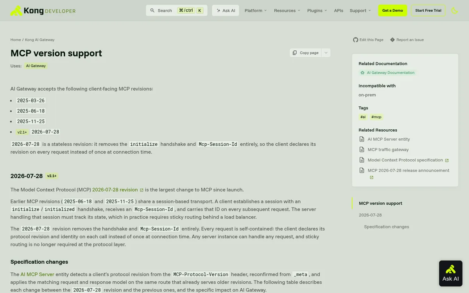The height and width of the screenshot is (293, 469).
Task: Toggle dark mode moon icon
Action: point(455,11)
